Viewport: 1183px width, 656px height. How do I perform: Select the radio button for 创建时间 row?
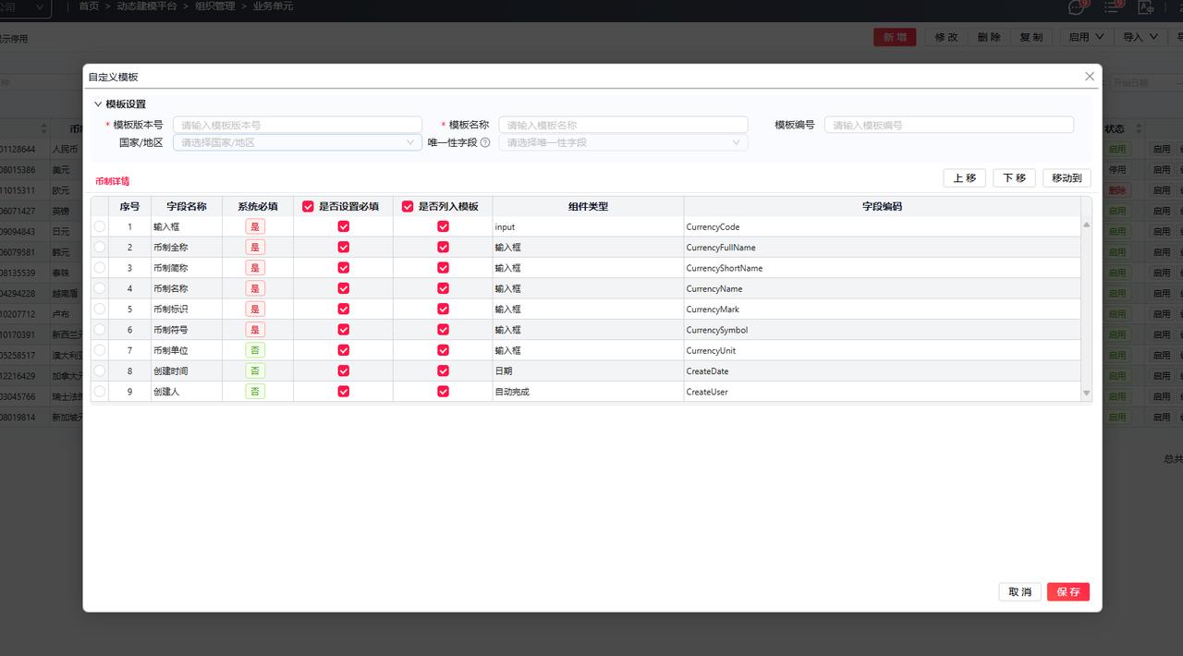[100, 371]
